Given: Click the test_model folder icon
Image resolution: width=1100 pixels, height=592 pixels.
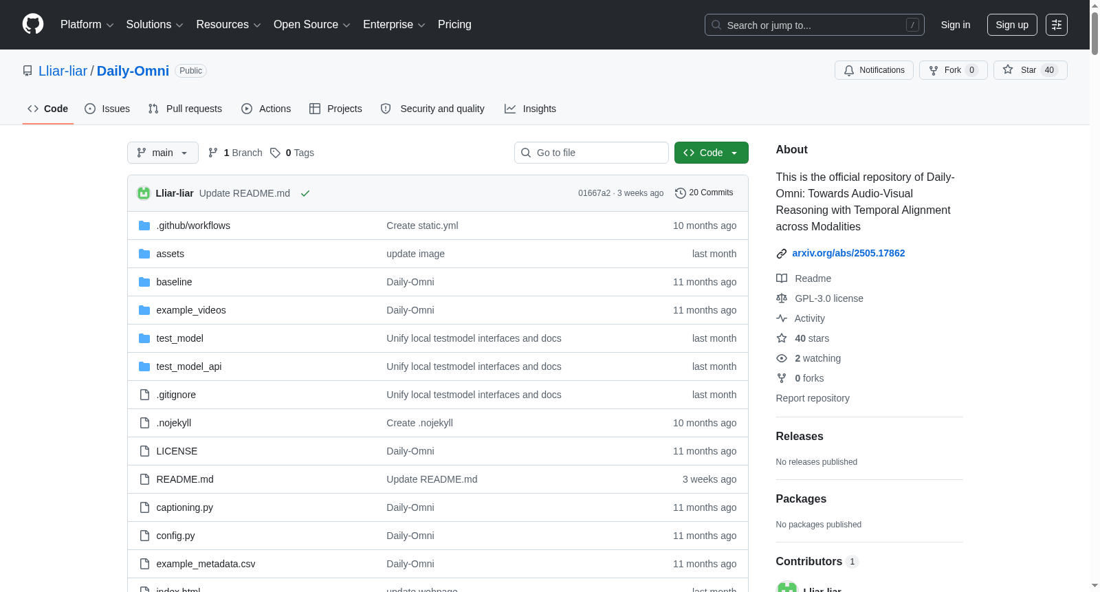Looking at the screenshot, I should pos(144,338).
